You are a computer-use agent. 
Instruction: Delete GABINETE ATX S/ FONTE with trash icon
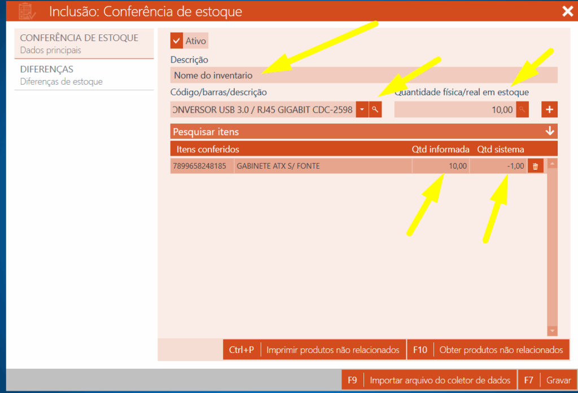535,166
